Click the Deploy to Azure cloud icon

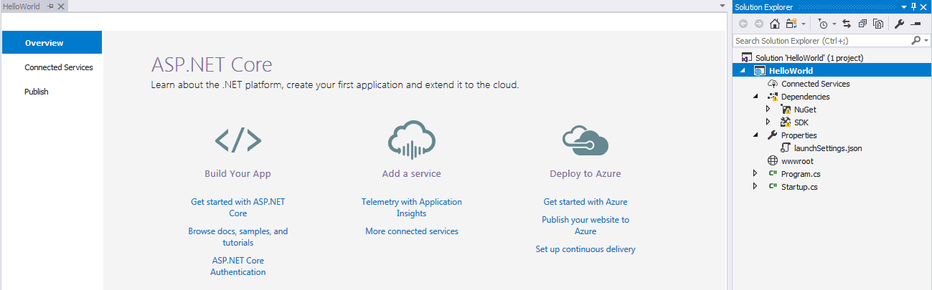click(585, 140)
